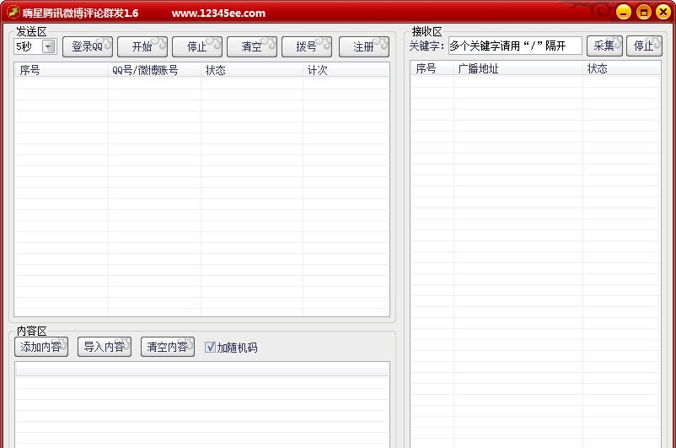Click the 广播地址 column header

[518, 68]
